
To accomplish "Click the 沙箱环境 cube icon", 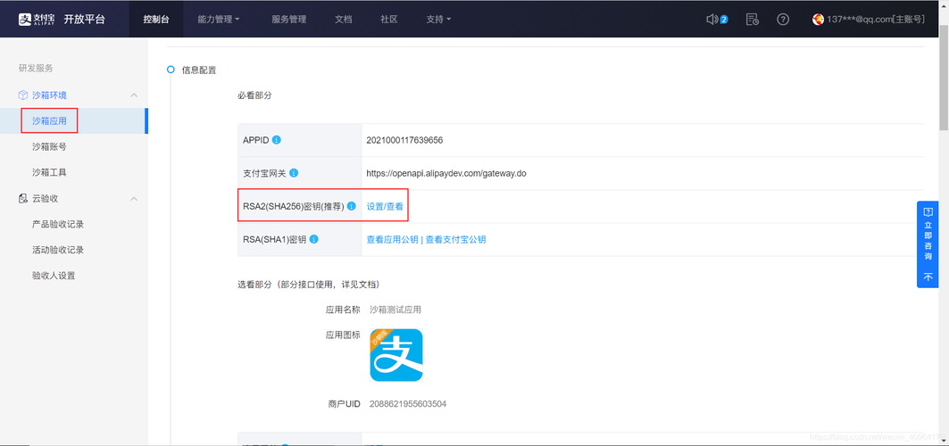I will click(x=23, y=95).
